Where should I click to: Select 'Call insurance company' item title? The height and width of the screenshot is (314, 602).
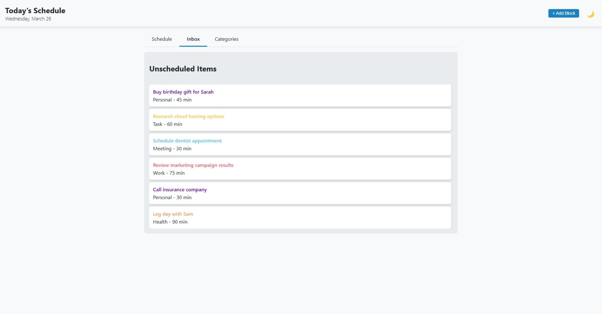pyautogui.click(x=179, y=190)
